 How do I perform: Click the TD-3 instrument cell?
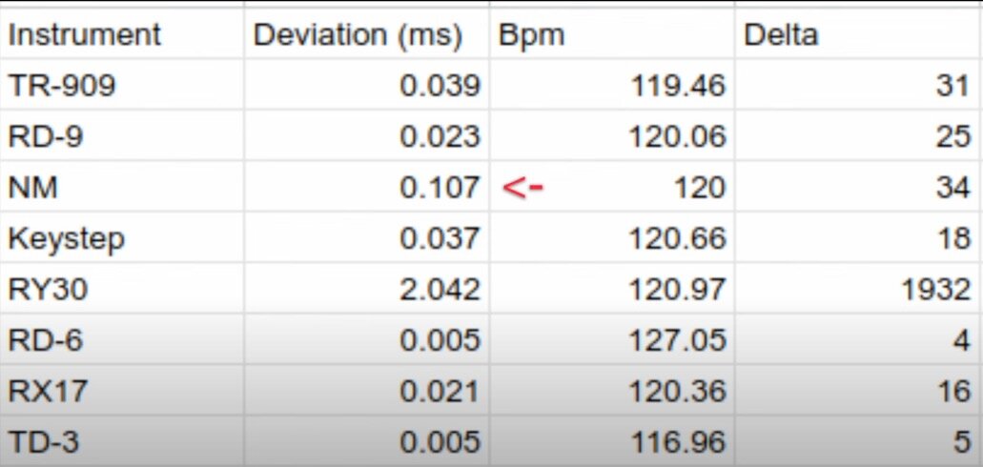pos(122,442)
